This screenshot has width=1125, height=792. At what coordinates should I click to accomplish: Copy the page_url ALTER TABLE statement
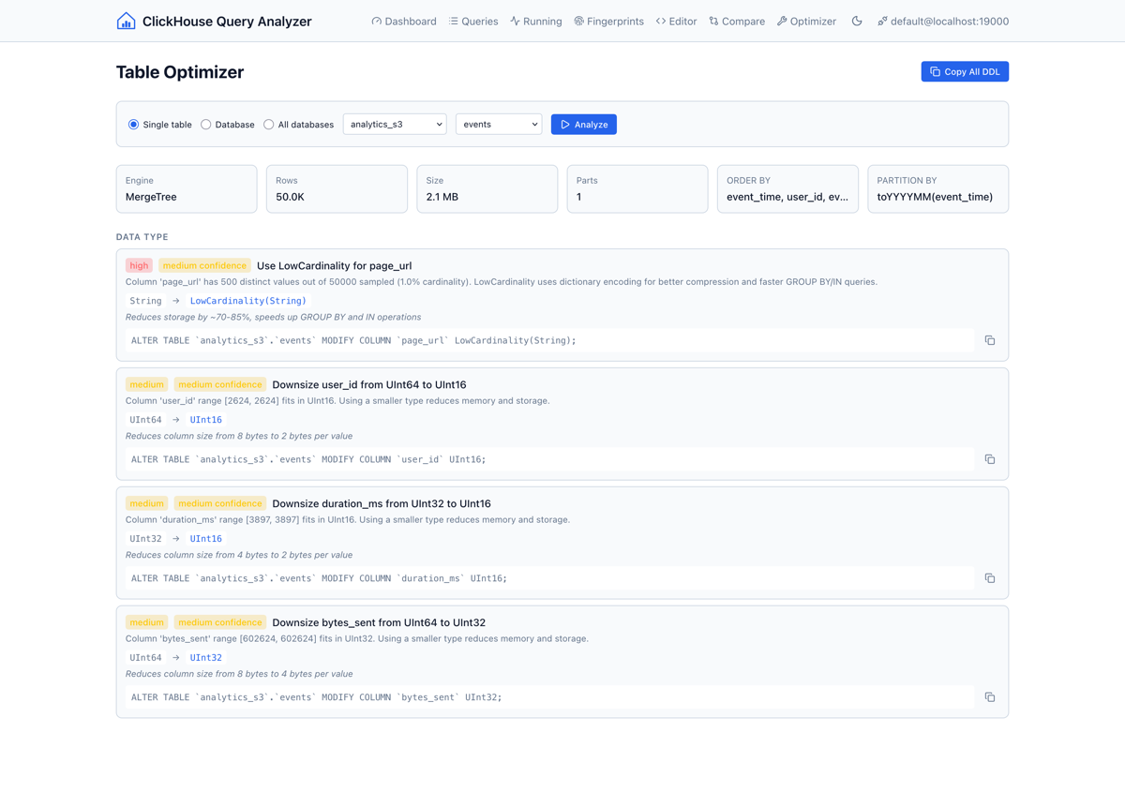click(989, 340)
